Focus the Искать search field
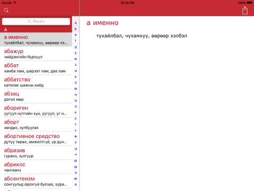This screenshot has width=254, height=191. coord(36,21)
